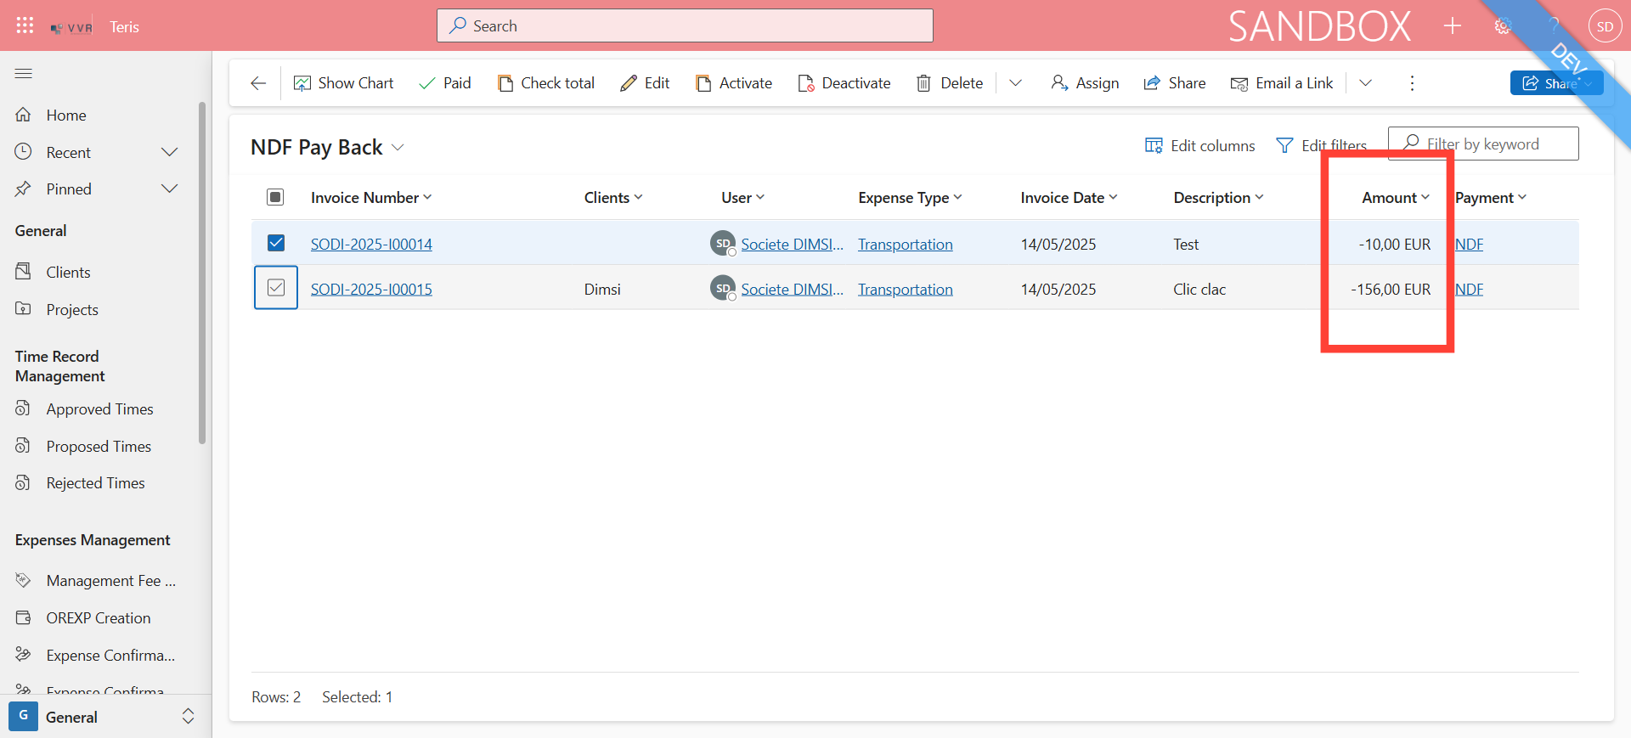The image size is (1631, 738).
Task: Open the Amount column header menu
Action: [x=1396, y=198]
